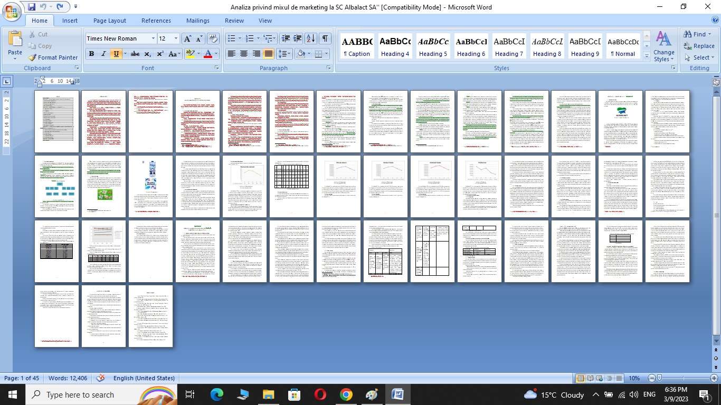Apply superscript formatting
Viewport: 721px width, 405px height.
pos(160,54)
